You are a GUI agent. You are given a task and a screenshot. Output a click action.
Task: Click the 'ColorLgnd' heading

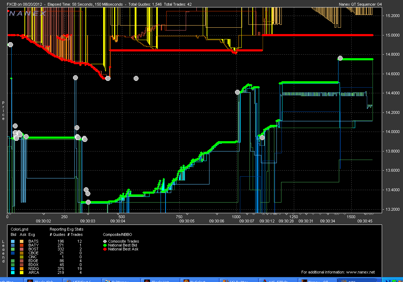[19, 229]
